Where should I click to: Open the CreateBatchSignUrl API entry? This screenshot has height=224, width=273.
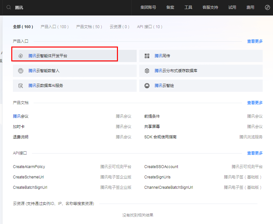click(x=30, y=187)
